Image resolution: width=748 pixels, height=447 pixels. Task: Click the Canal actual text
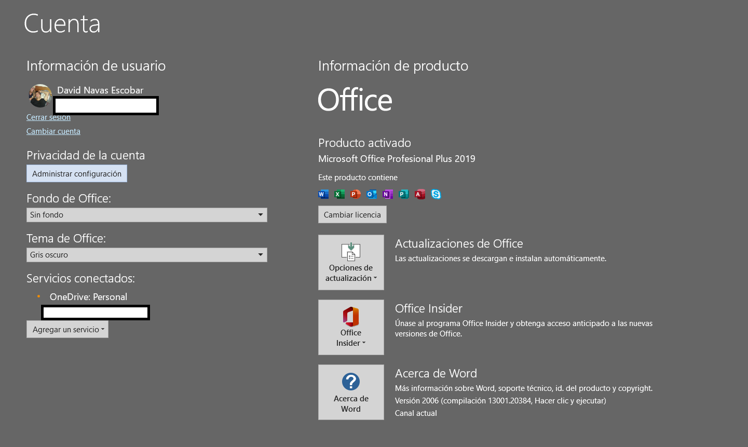point(416,413)
